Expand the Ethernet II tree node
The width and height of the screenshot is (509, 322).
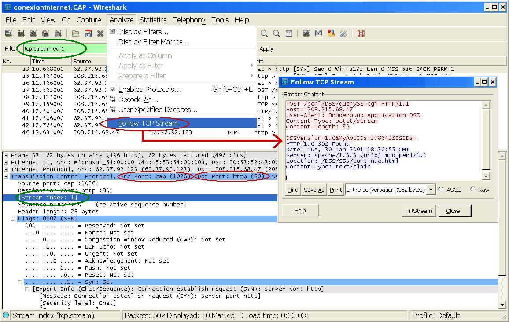point(6,162)
